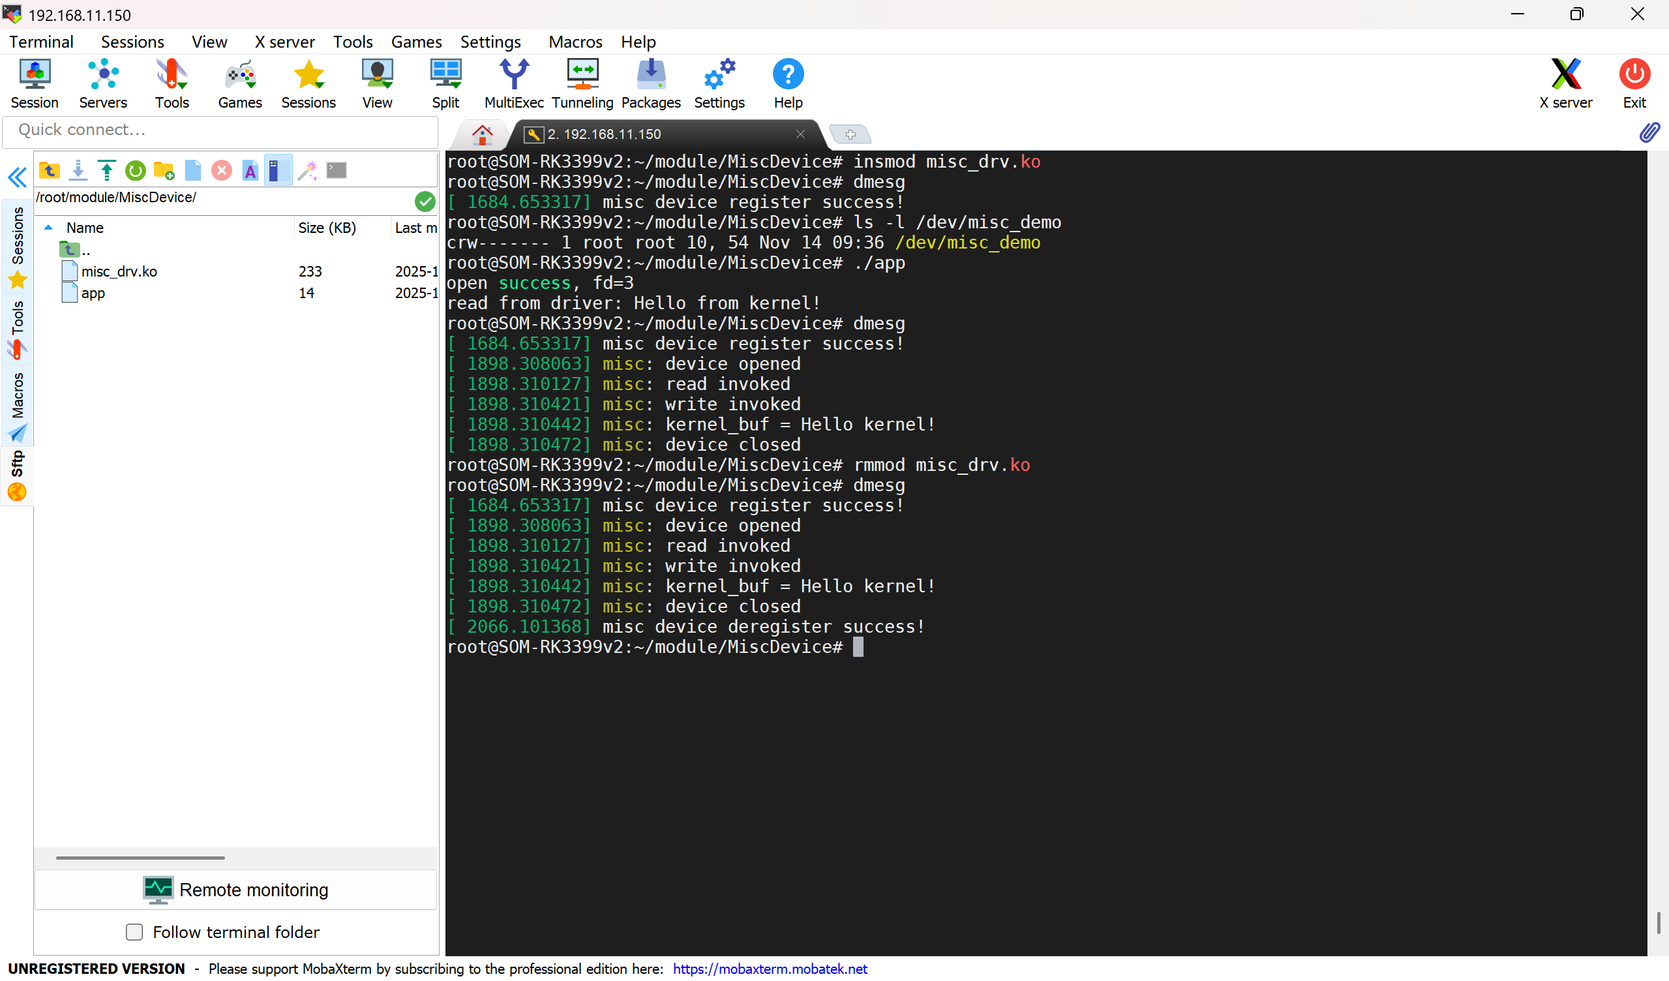1669x981 pixels.
Task: Open the Macros menu
Action: (x=575, y=42)
